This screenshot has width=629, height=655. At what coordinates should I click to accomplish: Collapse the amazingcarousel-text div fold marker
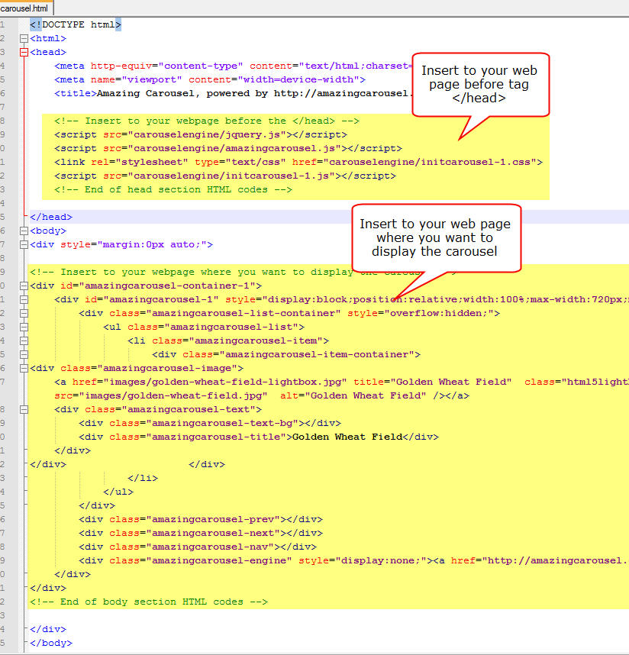23,409
